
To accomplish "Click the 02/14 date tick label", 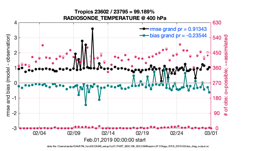I will [x=108, y=133].
